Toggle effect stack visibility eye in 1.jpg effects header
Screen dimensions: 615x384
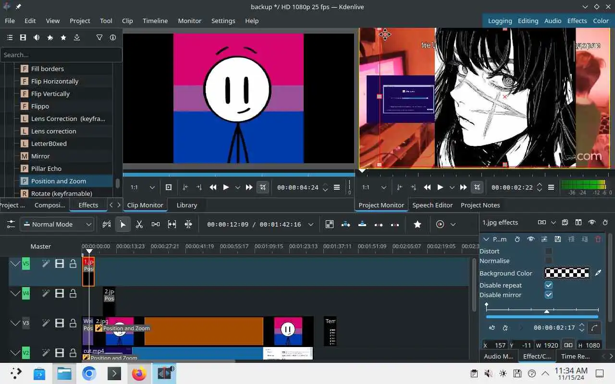point(592,222)
